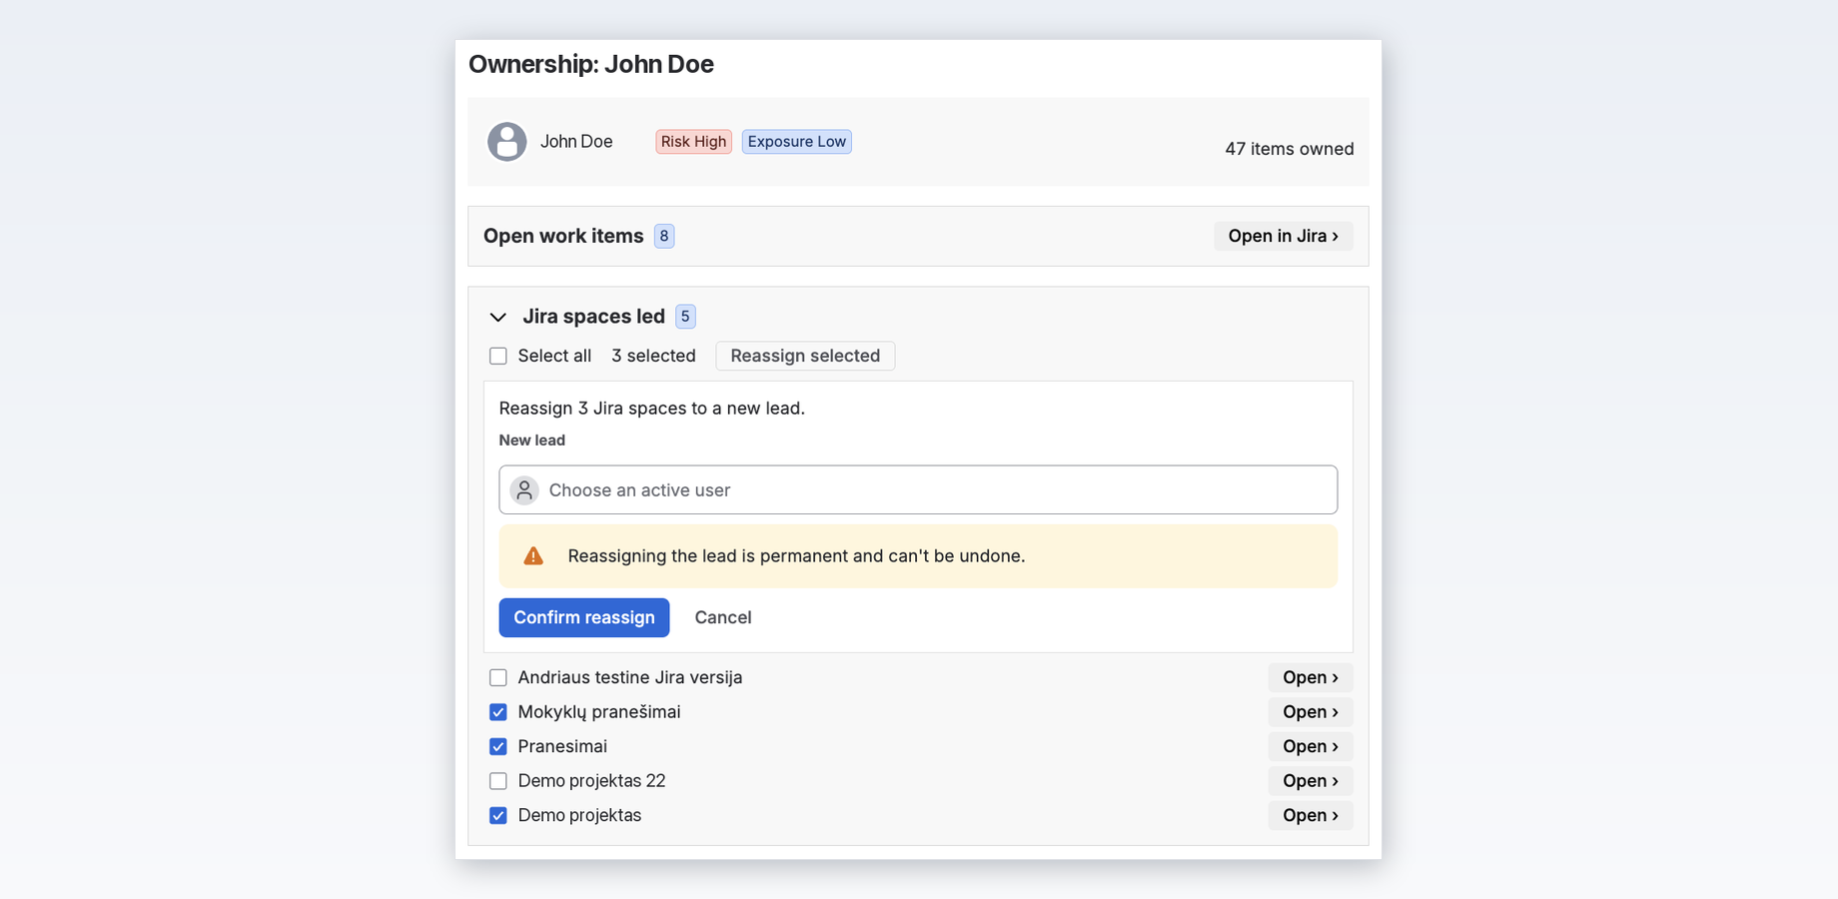Click the 'Ownership: John Doe' title
The width and height of the screenshot is (1838, 899).
click(591, 64)
